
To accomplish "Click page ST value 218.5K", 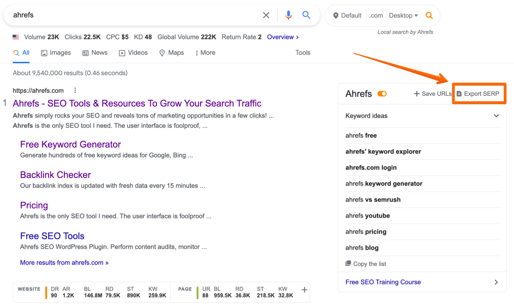I will (x=266, y=295).
